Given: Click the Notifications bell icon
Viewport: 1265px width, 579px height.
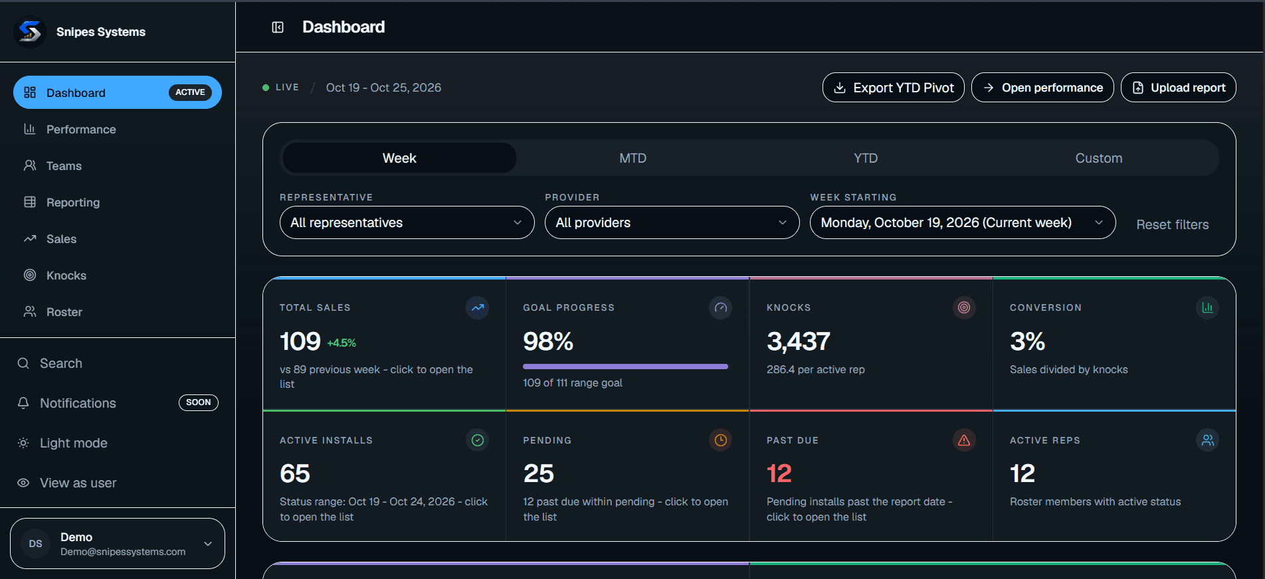Looking at the screenshot, I should tap(23, 403).
